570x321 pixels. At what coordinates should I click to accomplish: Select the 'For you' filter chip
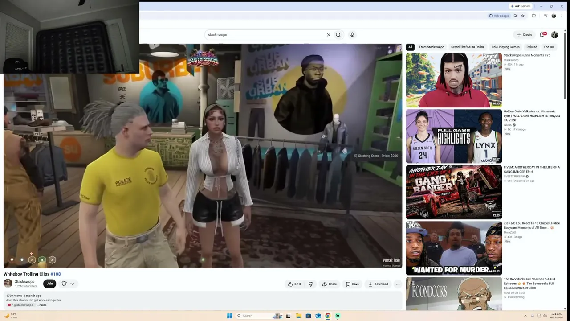point(549,47)
